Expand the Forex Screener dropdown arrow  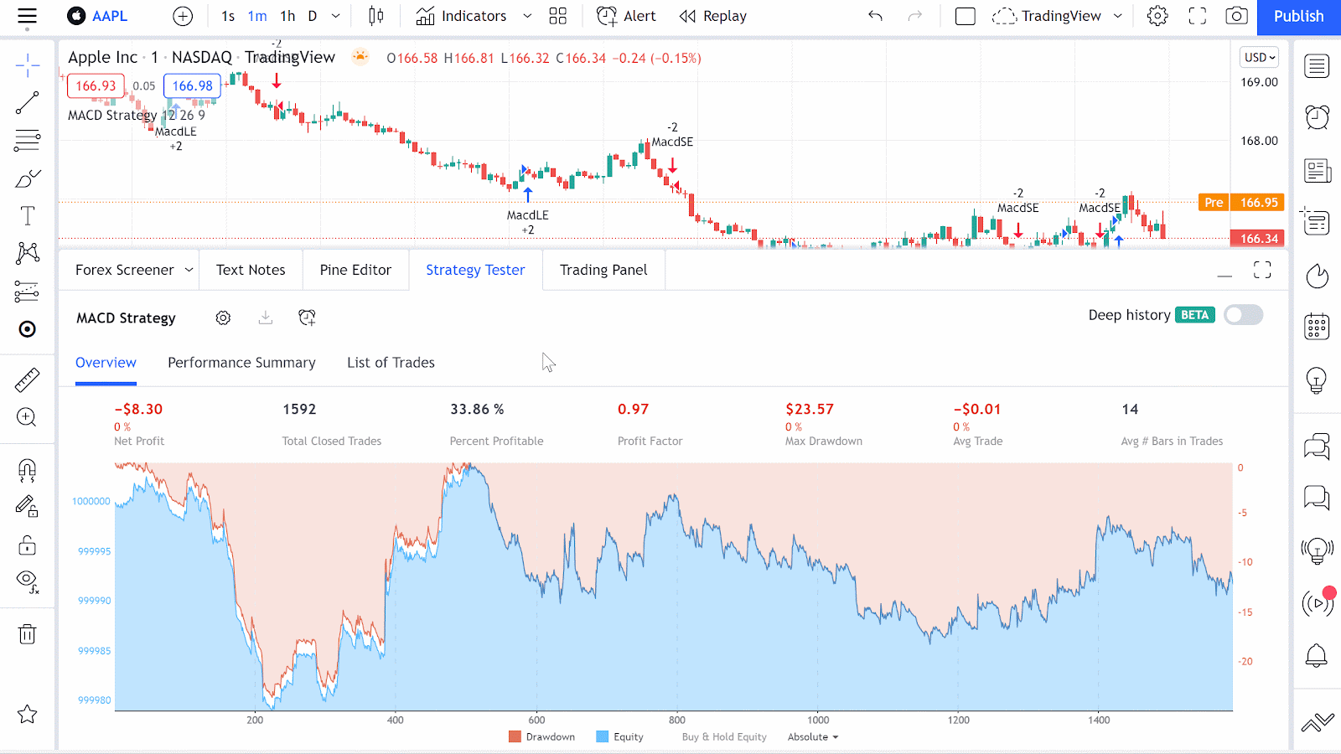[x=189, y=270]
